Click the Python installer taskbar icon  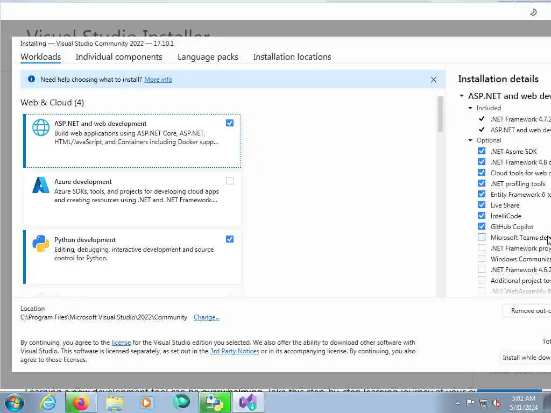coord(214,402)
